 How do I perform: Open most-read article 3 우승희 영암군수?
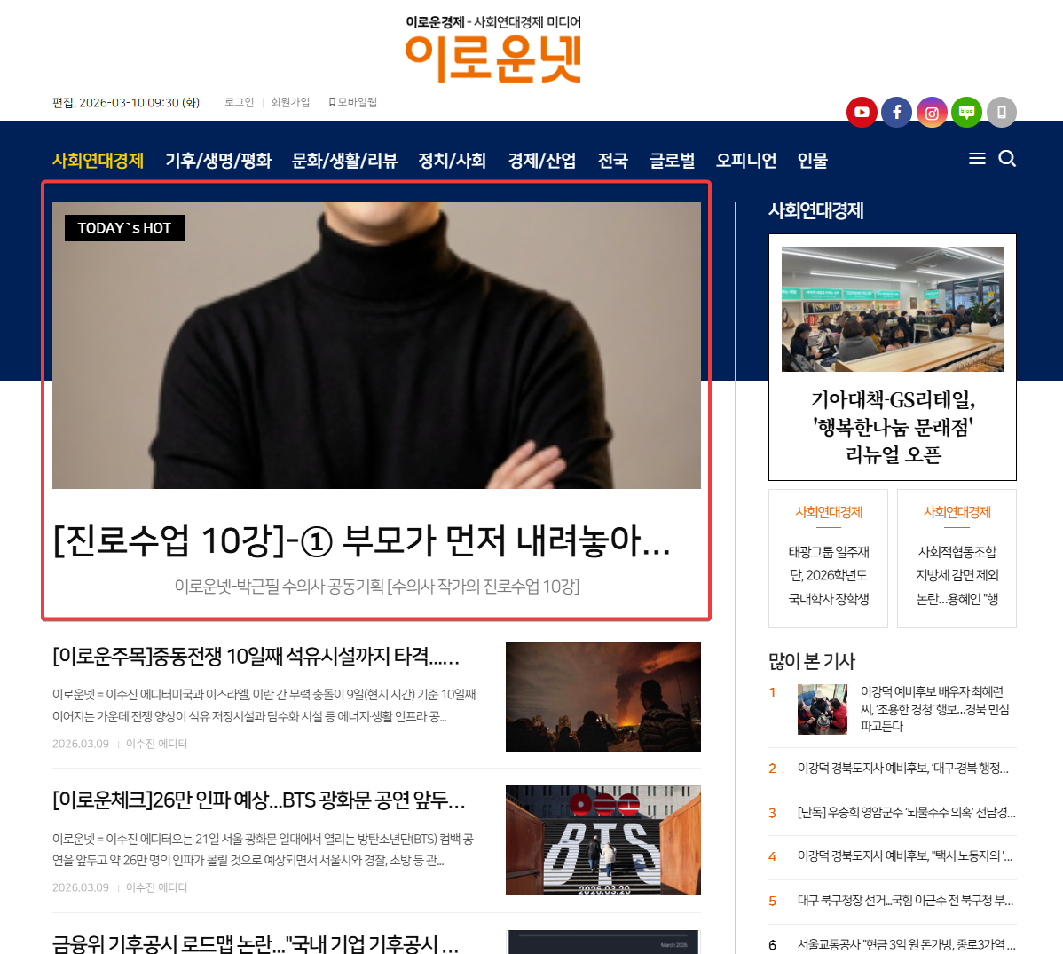[907, 812]
